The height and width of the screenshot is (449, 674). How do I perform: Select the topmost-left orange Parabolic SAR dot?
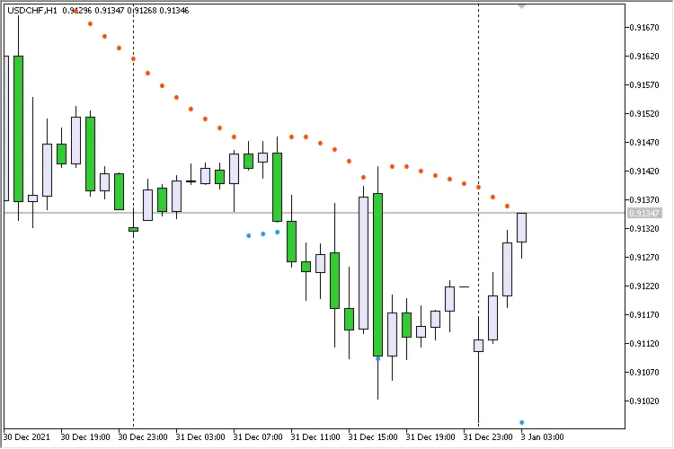coord(90,23)
